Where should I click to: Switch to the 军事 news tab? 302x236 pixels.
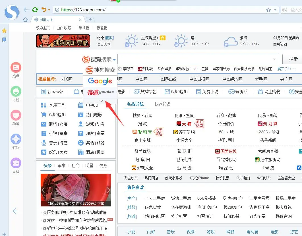pyautogui.click(x=61, y=165)
